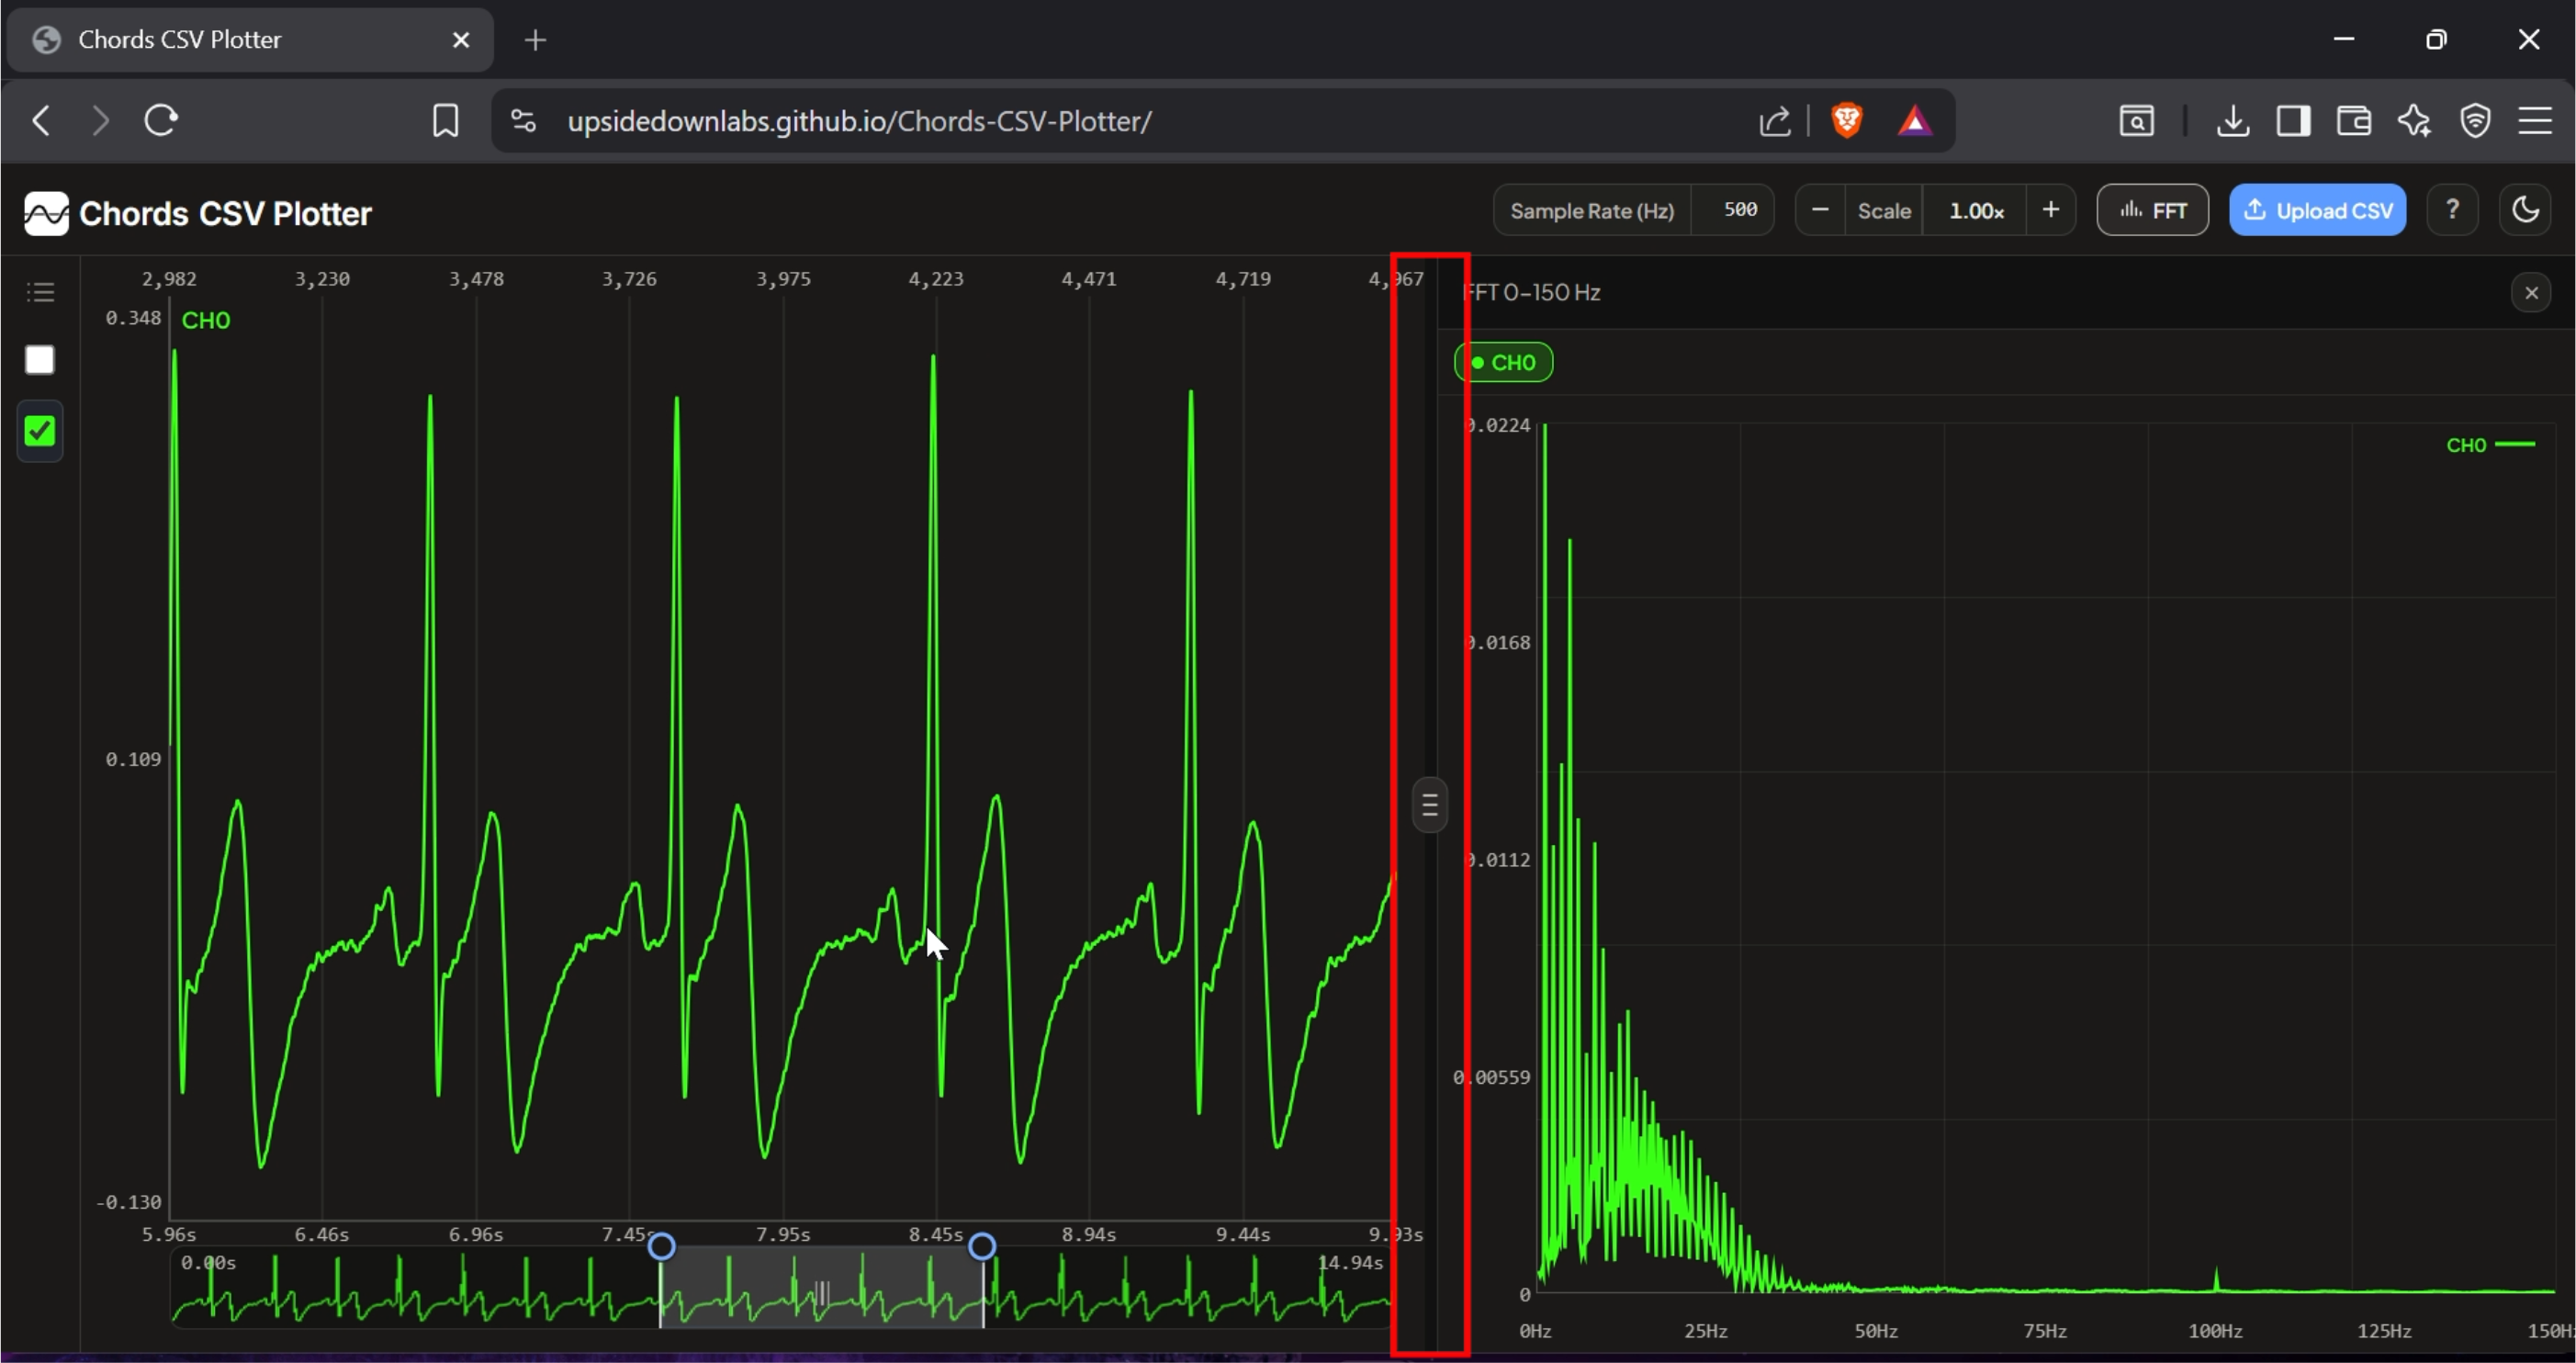The image size is (2576, 1363).
Task: Open Brave Shields lion icon
Action: click(x=1846, y=121)
